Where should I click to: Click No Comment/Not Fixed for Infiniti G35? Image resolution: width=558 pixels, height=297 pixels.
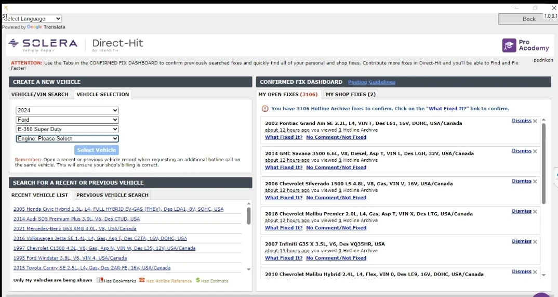336,258
